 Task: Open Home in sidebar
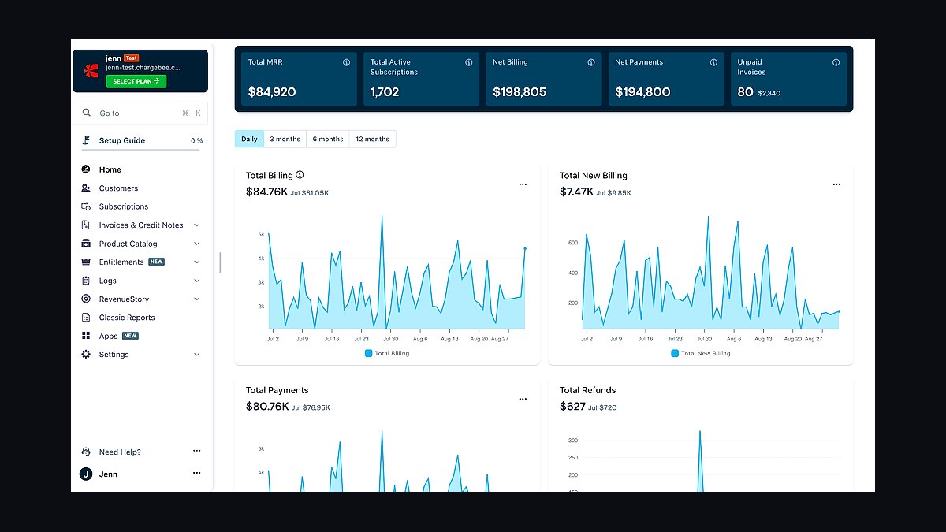(x=110, y=169)
